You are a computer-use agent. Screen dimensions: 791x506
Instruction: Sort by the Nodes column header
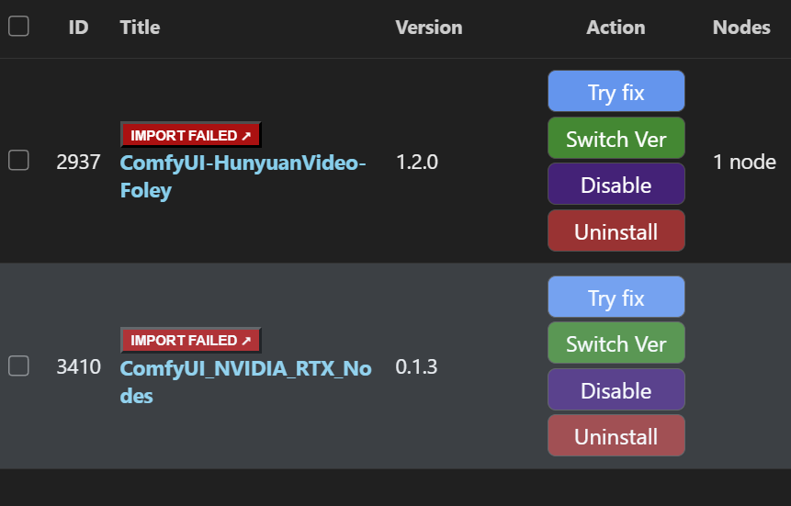[741, 28]
